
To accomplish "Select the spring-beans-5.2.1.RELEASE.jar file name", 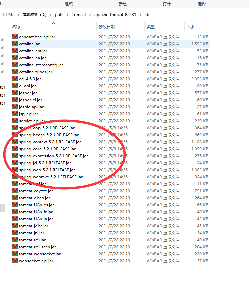I will click(49, 135).
